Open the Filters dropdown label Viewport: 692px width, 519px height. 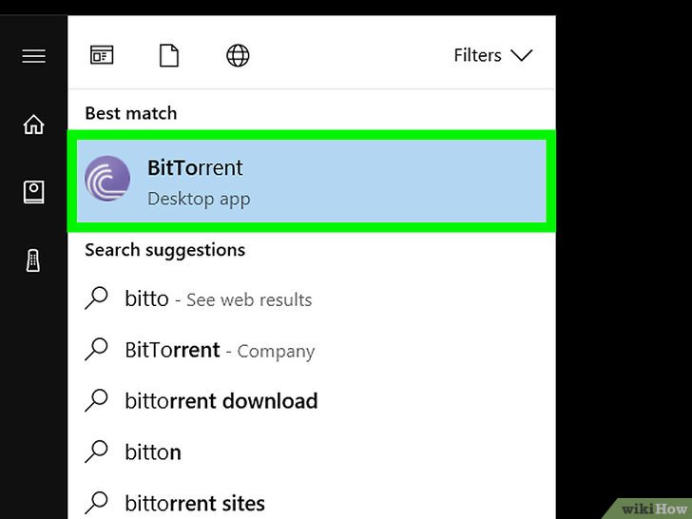(477, 55)
